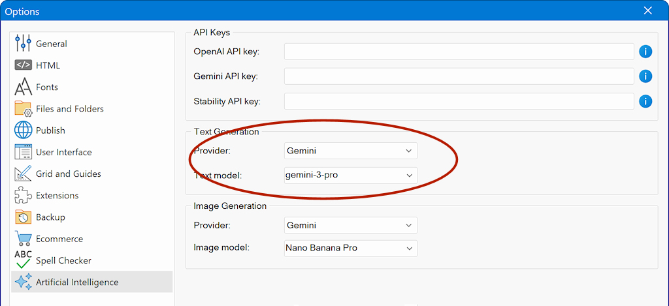Click the OpenAI API key field
The width and height of the screenshot is (669, 306).
pyautogui.click(x=459, y=52)
